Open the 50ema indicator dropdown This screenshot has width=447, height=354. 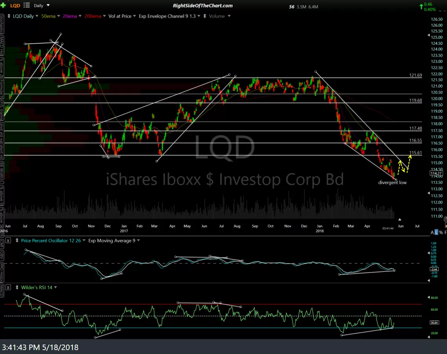click(58, 16)
